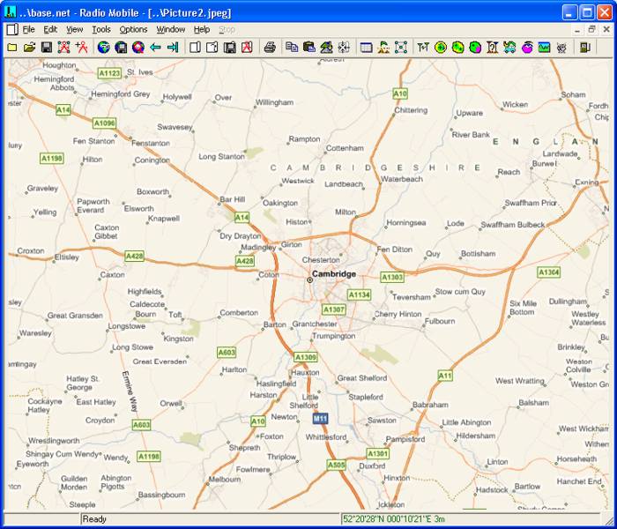
Task: Click the blue M11 motorway sign on map
Action: click(320, 419)
